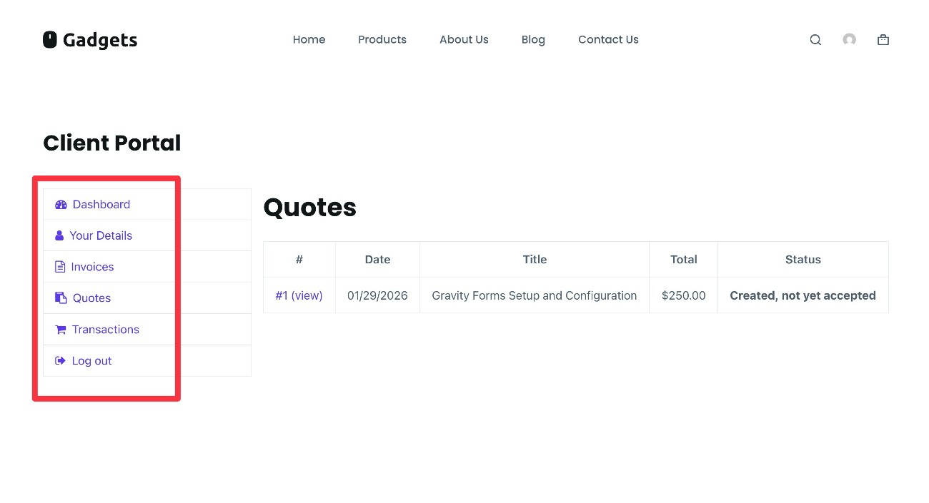The image size is (929, 503).
Task: Open the Home menu item
Action: pyautogui.click(x=309, y=39)
